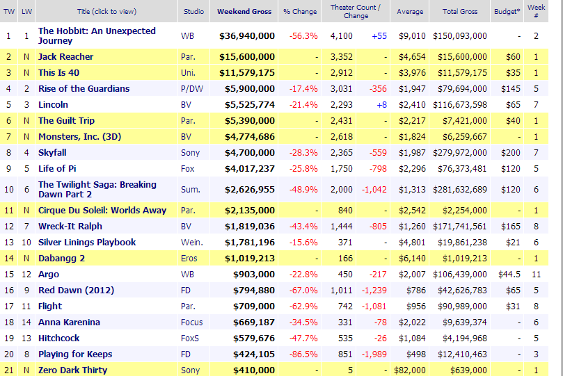Open the Jack Reacher movie page
The height and width of the screenshot is (376, 563).
(65, 56)
